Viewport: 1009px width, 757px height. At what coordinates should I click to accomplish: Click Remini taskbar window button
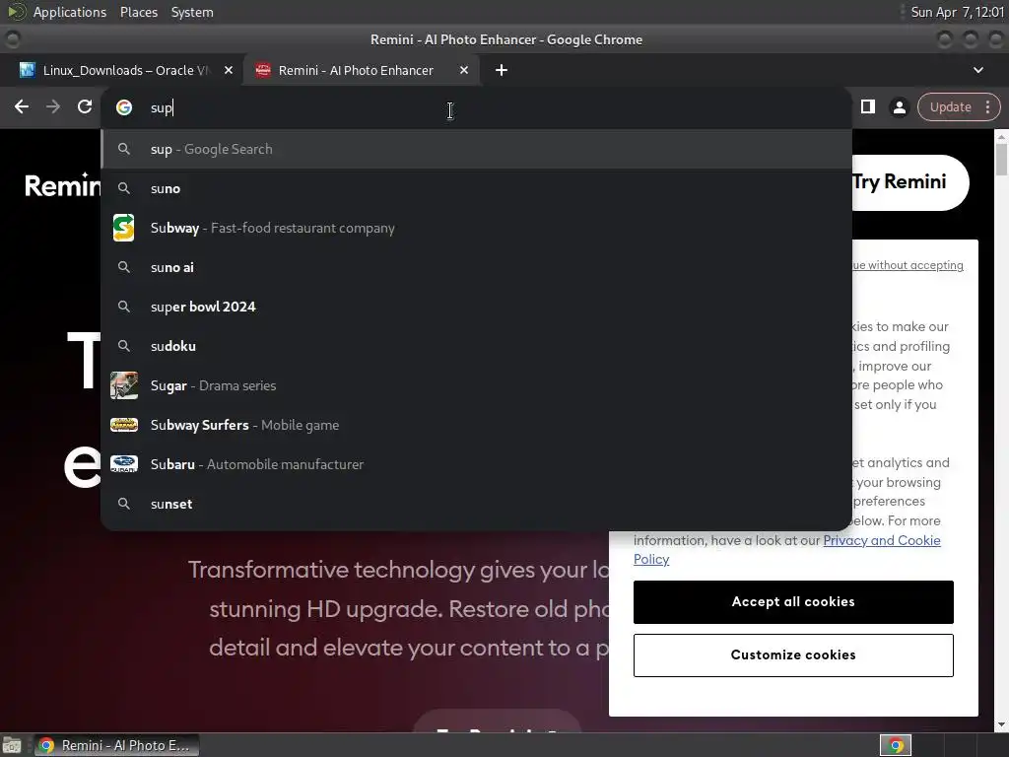(116, 745)
